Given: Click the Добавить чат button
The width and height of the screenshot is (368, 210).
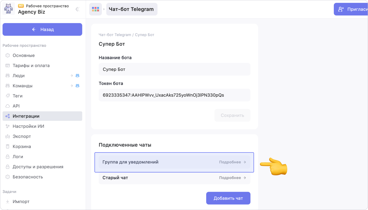Looking at the screenshot, I should point(228,198).
